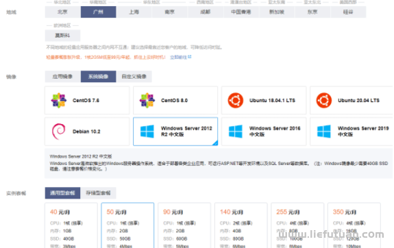Viewport: 394px width, 248px height.
Task: Choose the Ubuntu 20.04 LTS label
Action: pos(358,100)
